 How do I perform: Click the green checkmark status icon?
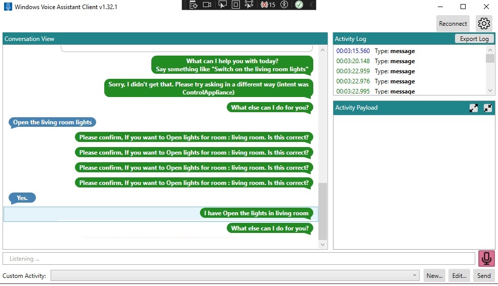(x=299, y=5)
